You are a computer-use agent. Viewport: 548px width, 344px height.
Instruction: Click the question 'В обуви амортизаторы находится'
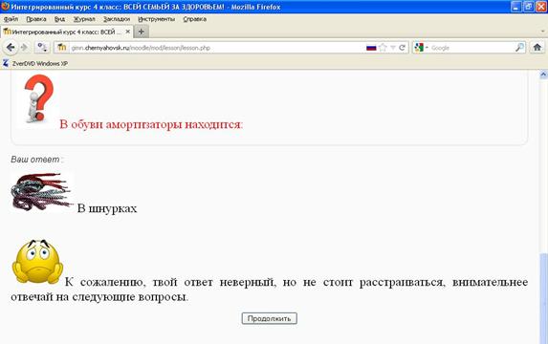pyautogui.click(x=151, y=124)
